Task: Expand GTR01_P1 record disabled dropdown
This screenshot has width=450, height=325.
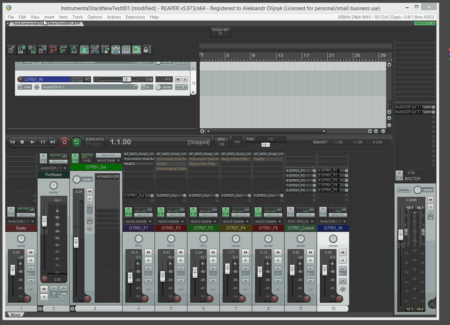Action: click(x=150, y=221)
